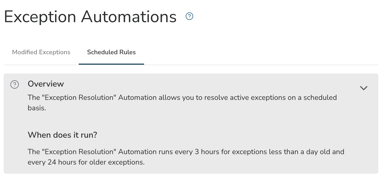Switch to the Modified Exceptions tab
Viewport: 383px width, 182px height.
click(41, 52)
